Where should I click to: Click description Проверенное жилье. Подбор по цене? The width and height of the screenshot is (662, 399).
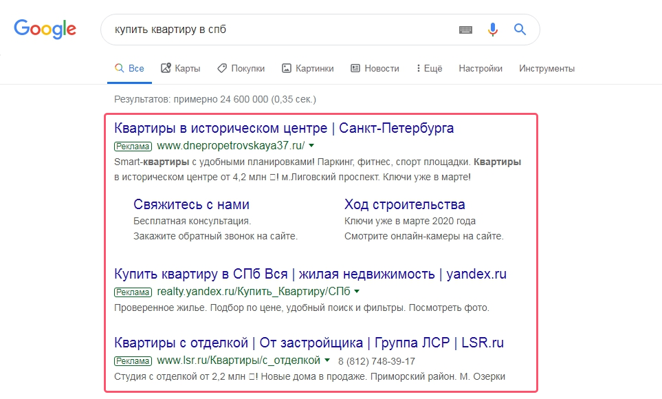302,308
